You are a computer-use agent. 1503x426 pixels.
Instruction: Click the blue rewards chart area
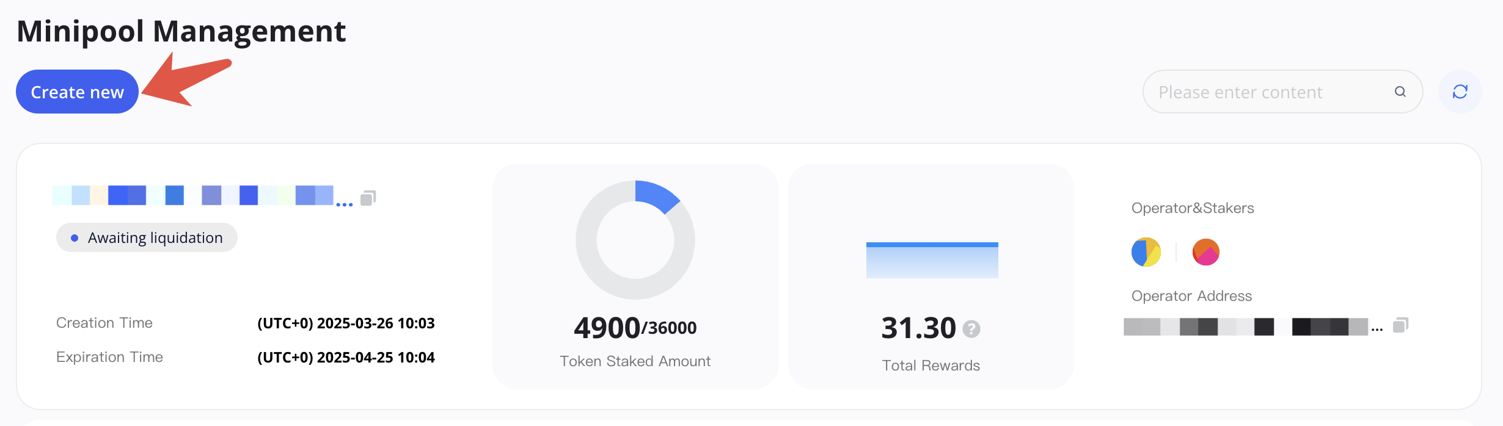tap(932, 260)
